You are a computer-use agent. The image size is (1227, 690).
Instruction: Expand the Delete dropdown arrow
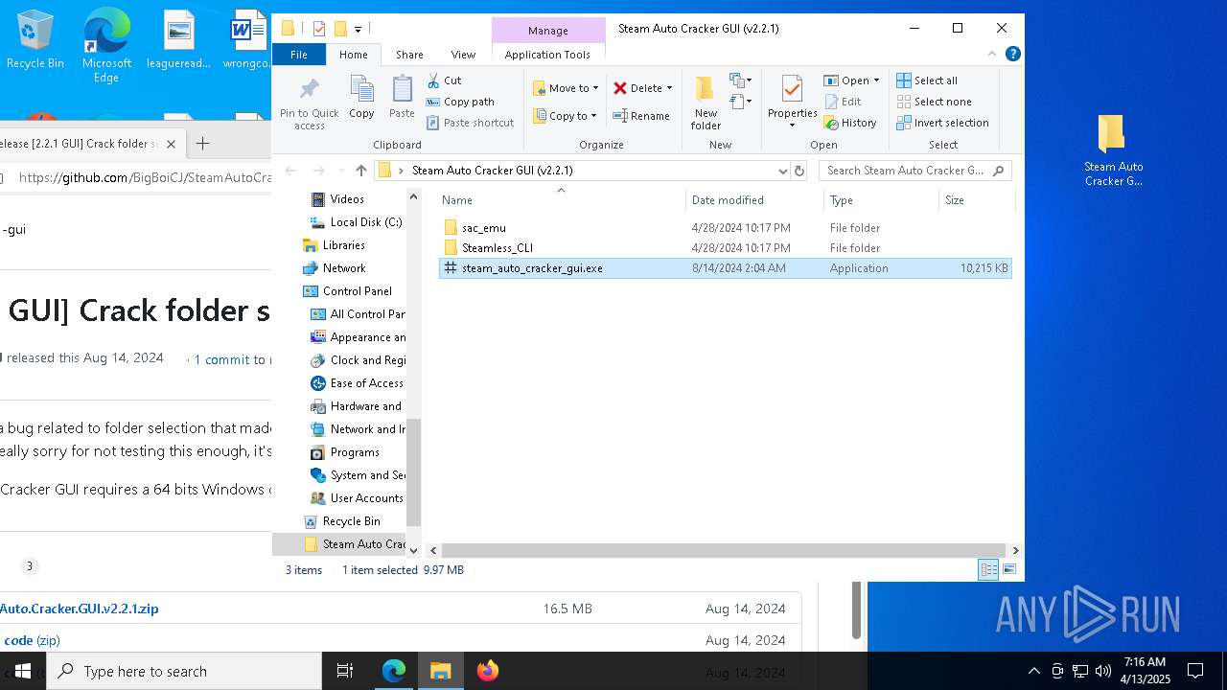(669, 88)
